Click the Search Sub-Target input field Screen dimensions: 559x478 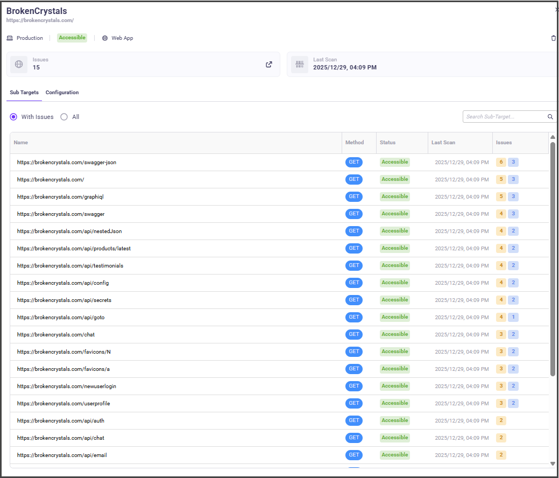click(504, 117)
